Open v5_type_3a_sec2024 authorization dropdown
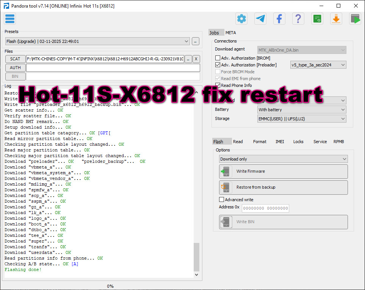The width and height of the screenshot is (365, 290). pyautogui.click(x=318, y=65)
